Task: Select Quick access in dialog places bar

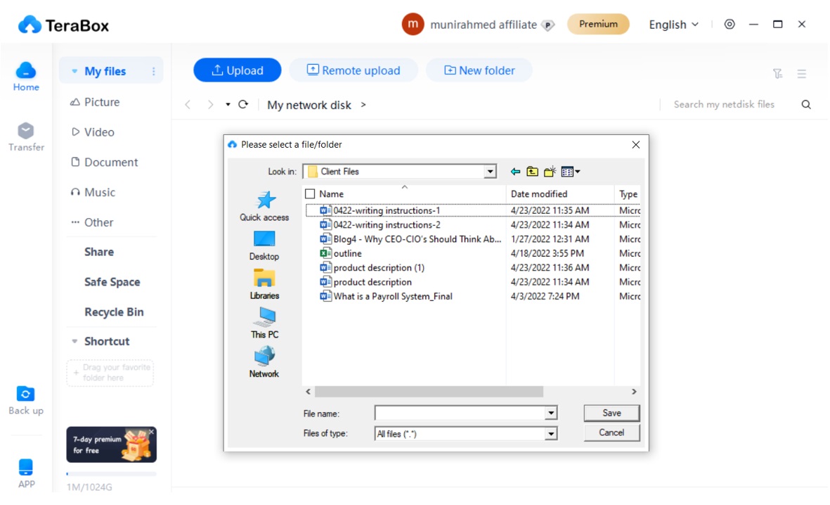Action: 264,206
